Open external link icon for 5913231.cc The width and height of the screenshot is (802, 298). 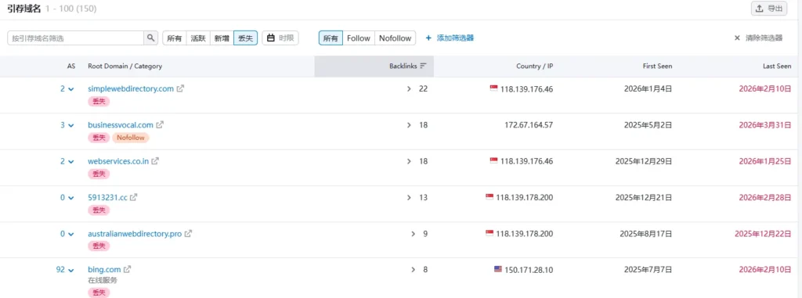[133, 197]
